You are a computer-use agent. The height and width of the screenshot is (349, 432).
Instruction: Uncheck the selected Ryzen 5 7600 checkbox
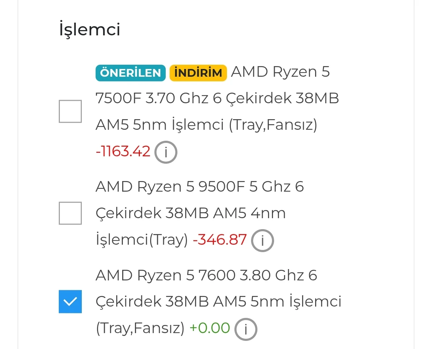tap(70, 302)
